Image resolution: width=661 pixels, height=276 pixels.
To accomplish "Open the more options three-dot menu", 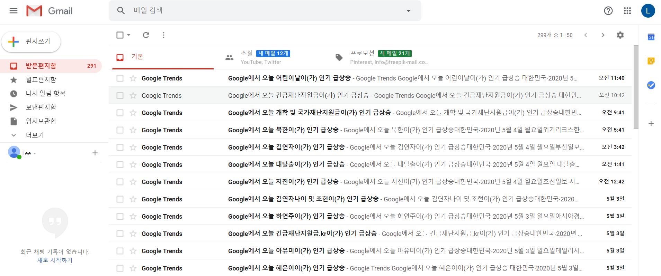I will [x=163, y=35].
